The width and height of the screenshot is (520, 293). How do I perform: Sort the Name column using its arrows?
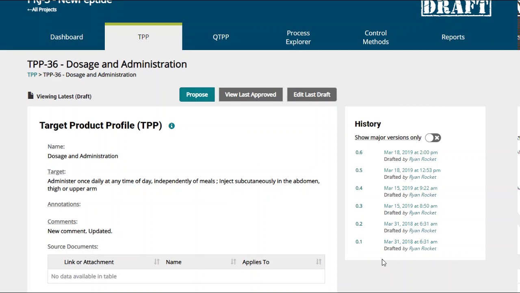pyautogui.click(x=233, y=262)
